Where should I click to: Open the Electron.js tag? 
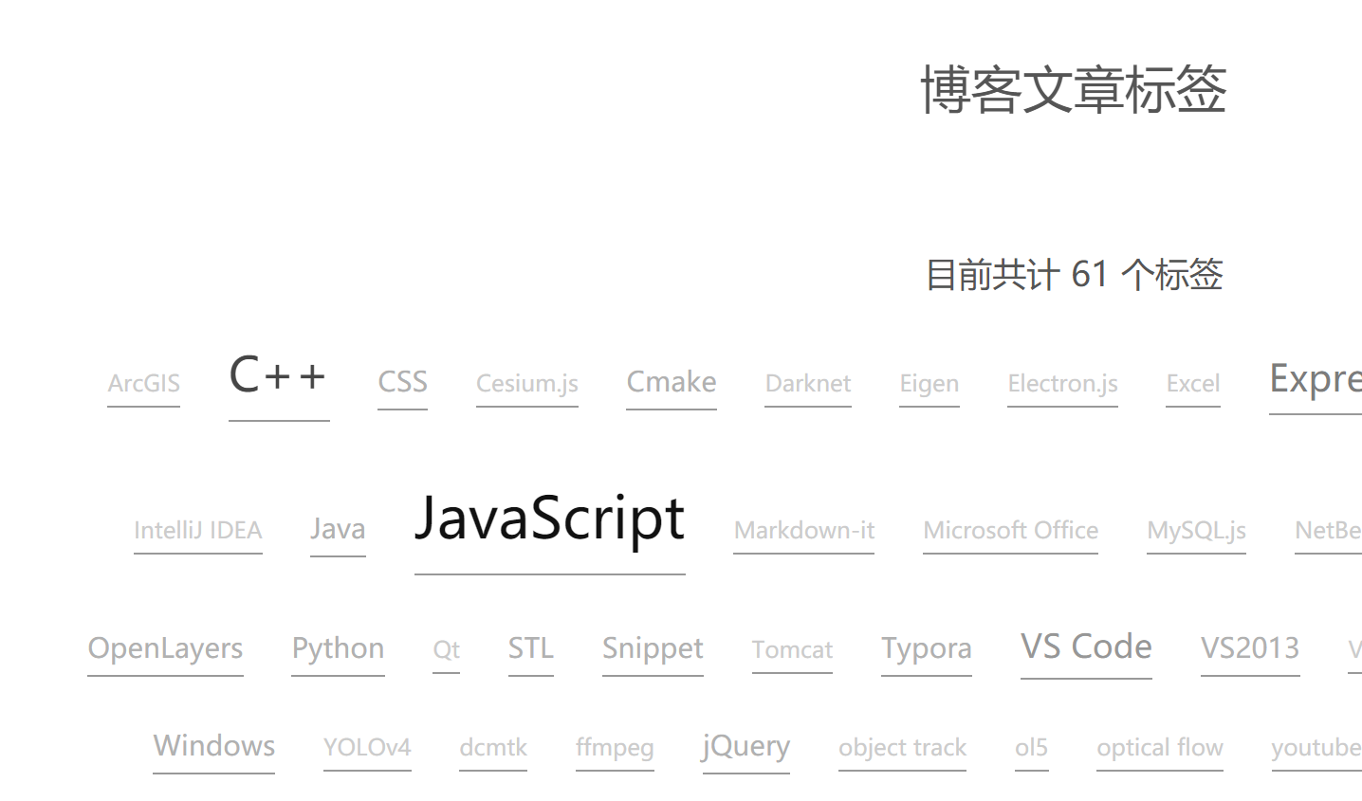coord(1062,384)
